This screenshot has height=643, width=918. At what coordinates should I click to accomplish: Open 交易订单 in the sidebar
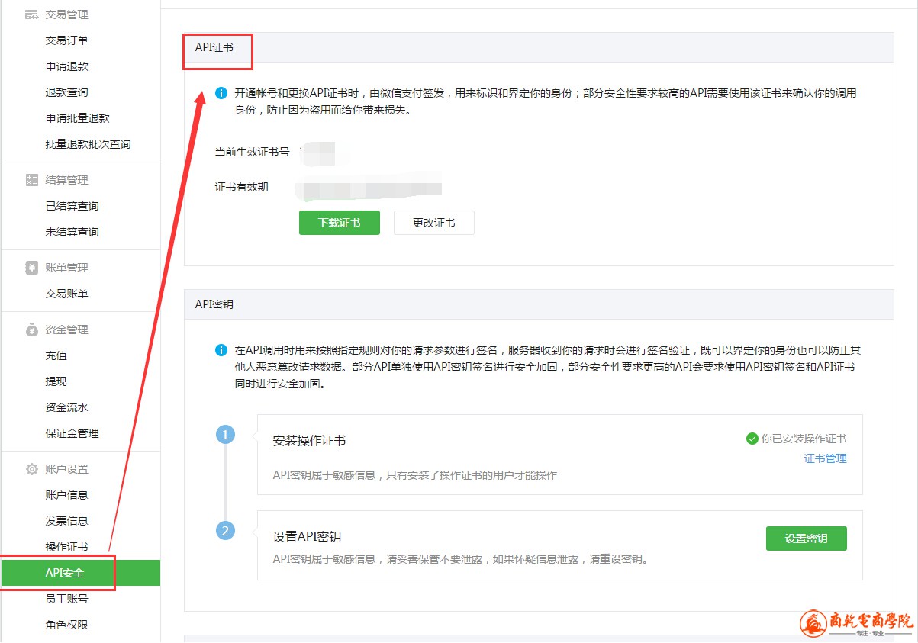click(x=66, y=40)
